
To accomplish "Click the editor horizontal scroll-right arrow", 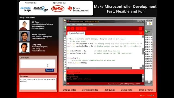I will point(141,68).
